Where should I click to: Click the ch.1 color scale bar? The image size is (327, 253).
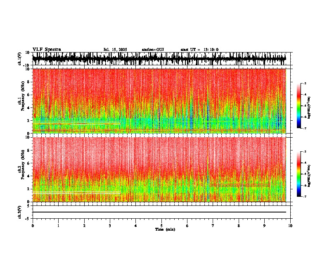point(299,105)
